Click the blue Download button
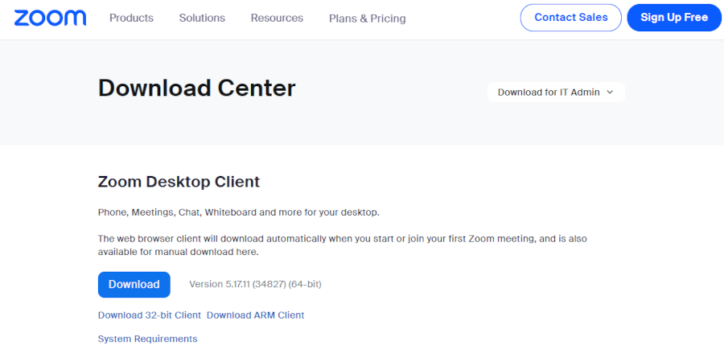Image resolution: width=724 pixels, height=362 pixels. 134,284
